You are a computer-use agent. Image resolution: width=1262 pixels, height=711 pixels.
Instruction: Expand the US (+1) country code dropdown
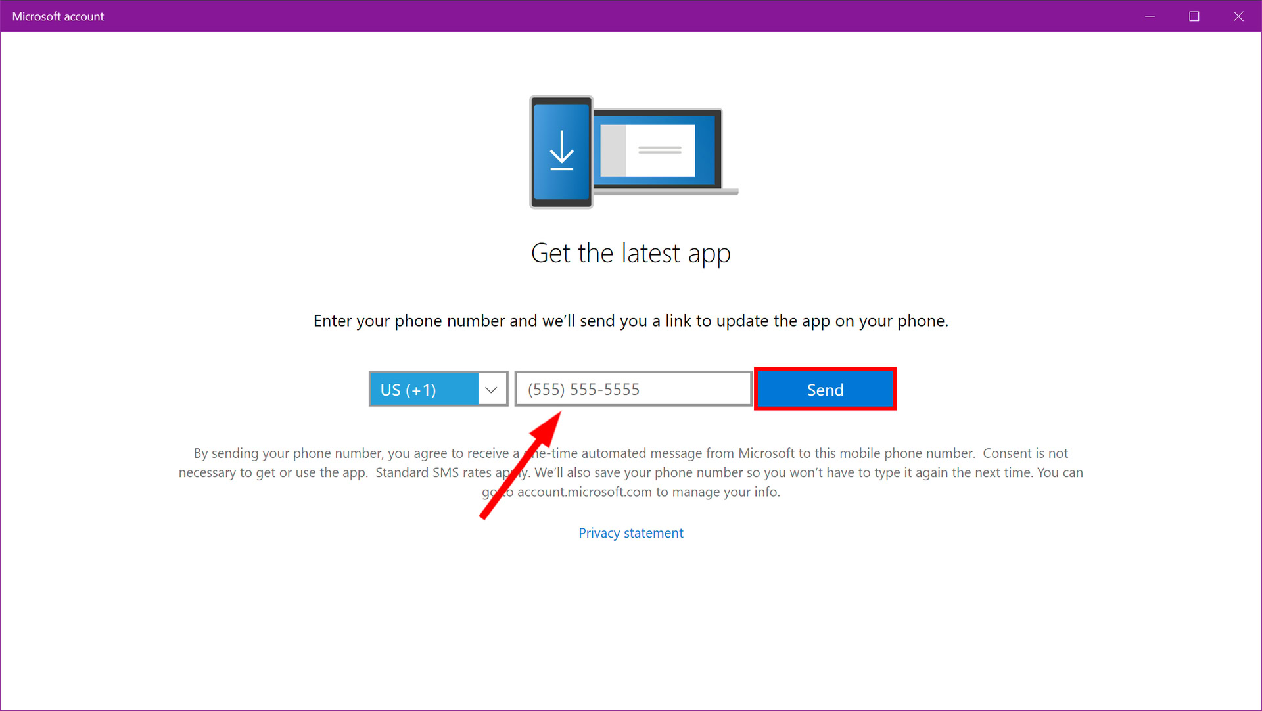point(492,389)
